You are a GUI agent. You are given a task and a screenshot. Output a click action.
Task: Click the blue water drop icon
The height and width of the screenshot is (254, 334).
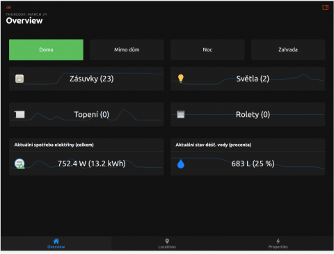pos(181,164)
